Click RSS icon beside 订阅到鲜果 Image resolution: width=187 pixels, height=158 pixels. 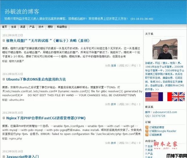(147, 135)
